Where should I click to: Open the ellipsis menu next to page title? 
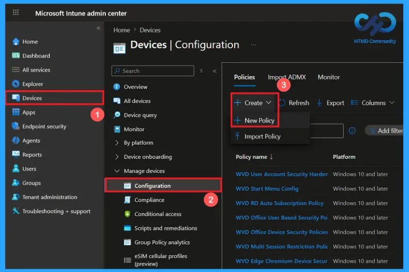(x=254, y=44)
